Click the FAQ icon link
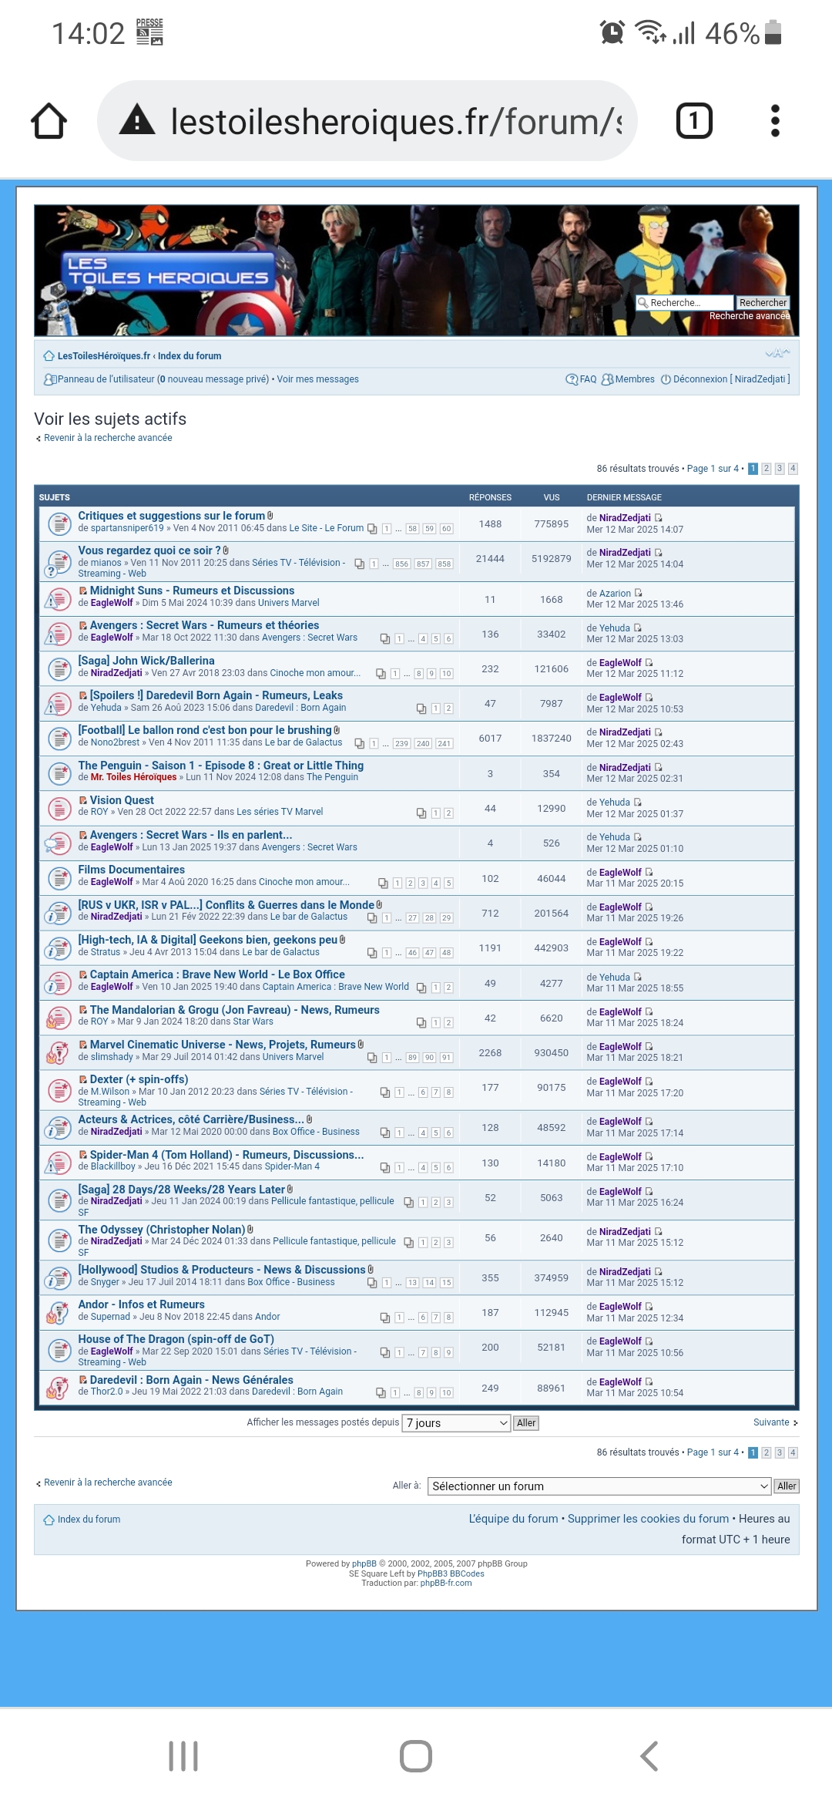This screenshot has height=1804, width=832. click(572, 379)
